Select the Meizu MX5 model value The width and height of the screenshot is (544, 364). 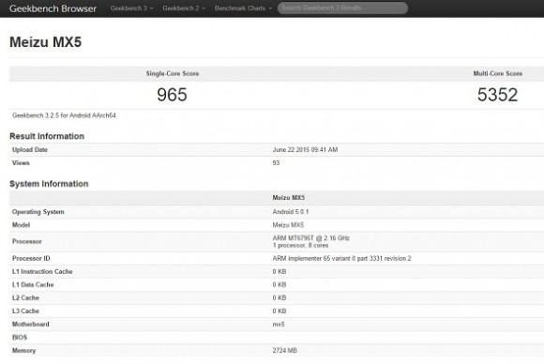click(x=288, y=225)
